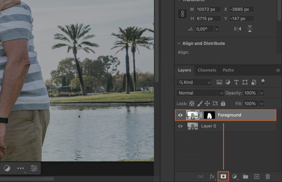This screenshot has width=282, height=182.
Task: Create a new layer group
Action: coord(245,177)
